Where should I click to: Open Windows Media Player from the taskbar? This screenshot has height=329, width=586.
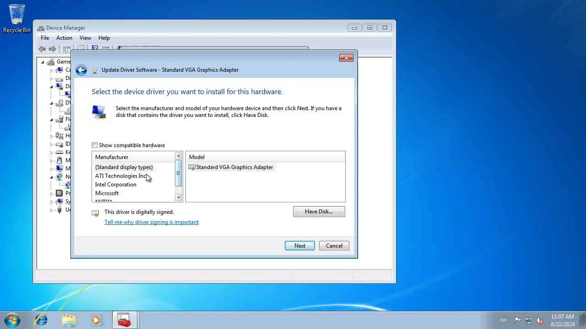coord(97,320)
